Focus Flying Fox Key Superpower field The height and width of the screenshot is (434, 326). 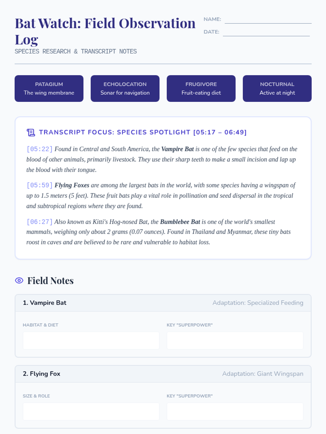(x=235, y=411)
